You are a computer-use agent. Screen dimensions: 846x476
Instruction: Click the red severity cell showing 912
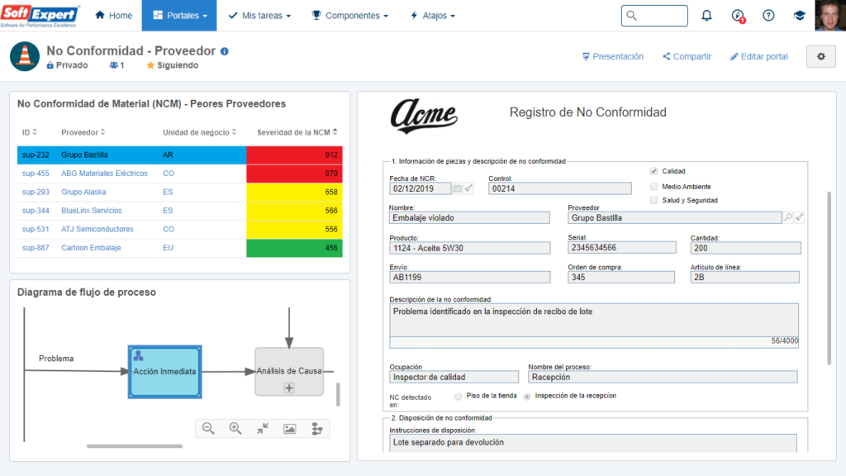point(293,155)
